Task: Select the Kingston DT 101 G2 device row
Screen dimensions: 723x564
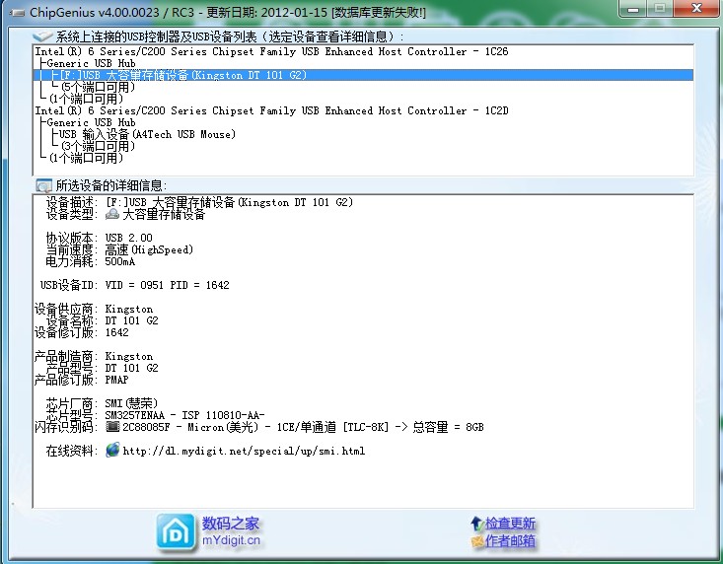Action: pyautogui.click(x=363, y=75)
